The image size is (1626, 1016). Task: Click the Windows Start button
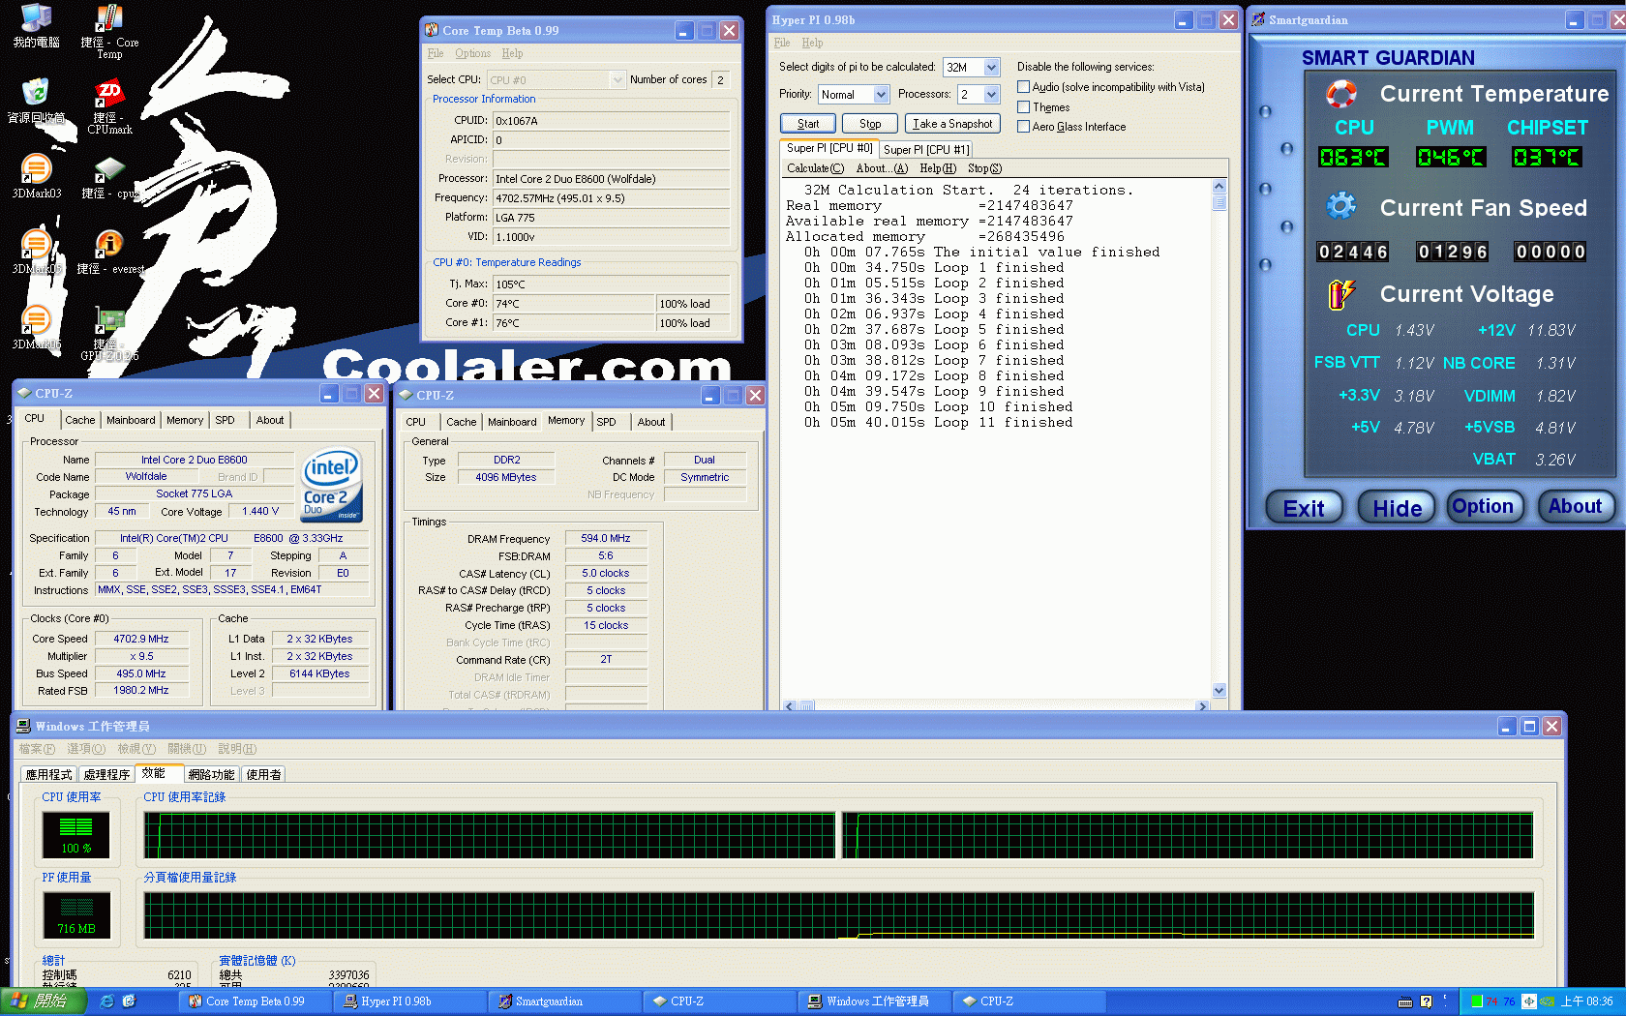[x=44, y=1001]
